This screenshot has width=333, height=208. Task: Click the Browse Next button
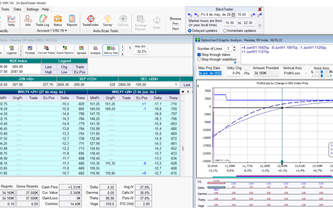(175, 29)
